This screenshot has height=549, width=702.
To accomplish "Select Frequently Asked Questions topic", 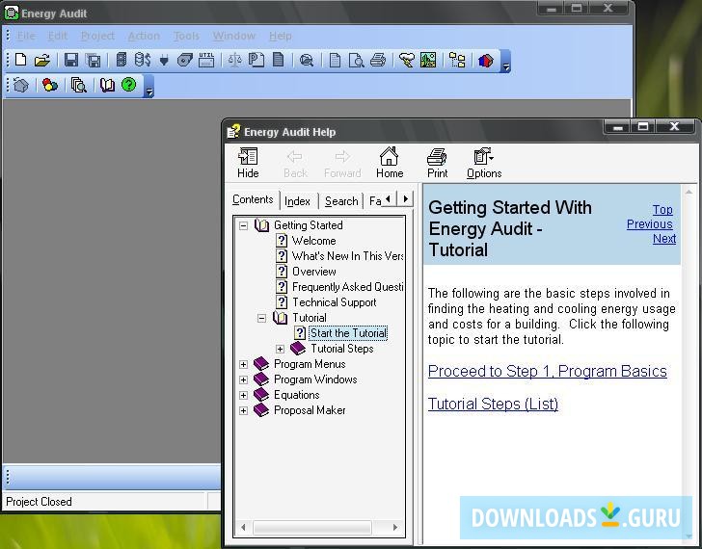I will tap(347, 287).
